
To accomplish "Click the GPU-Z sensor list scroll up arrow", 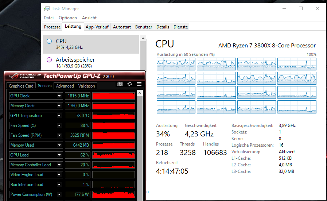I will [x=140, y=93].
